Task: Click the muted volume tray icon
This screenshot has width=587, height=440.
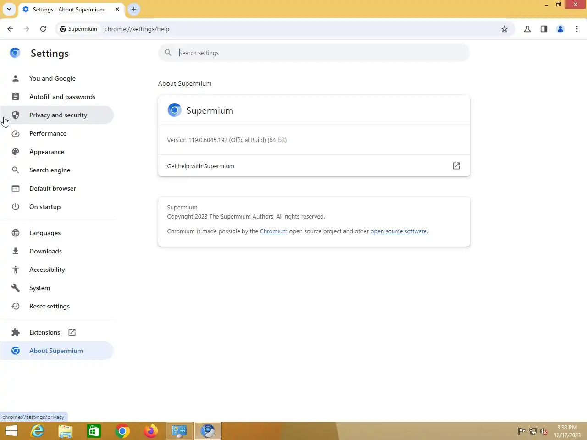Action: click(544, 431)
